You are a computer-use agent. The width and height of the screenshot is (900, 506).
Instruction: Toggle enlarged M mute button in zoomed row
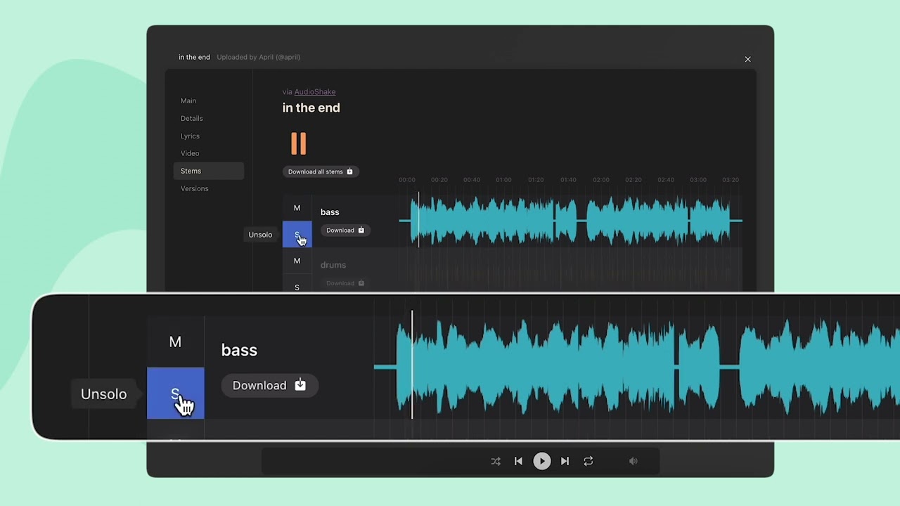(175, 342)
